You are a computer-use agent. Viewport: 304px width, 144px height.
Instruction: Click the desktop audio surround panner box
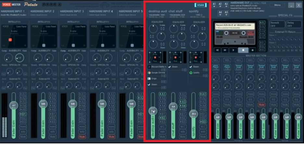(x=155, y=57)
